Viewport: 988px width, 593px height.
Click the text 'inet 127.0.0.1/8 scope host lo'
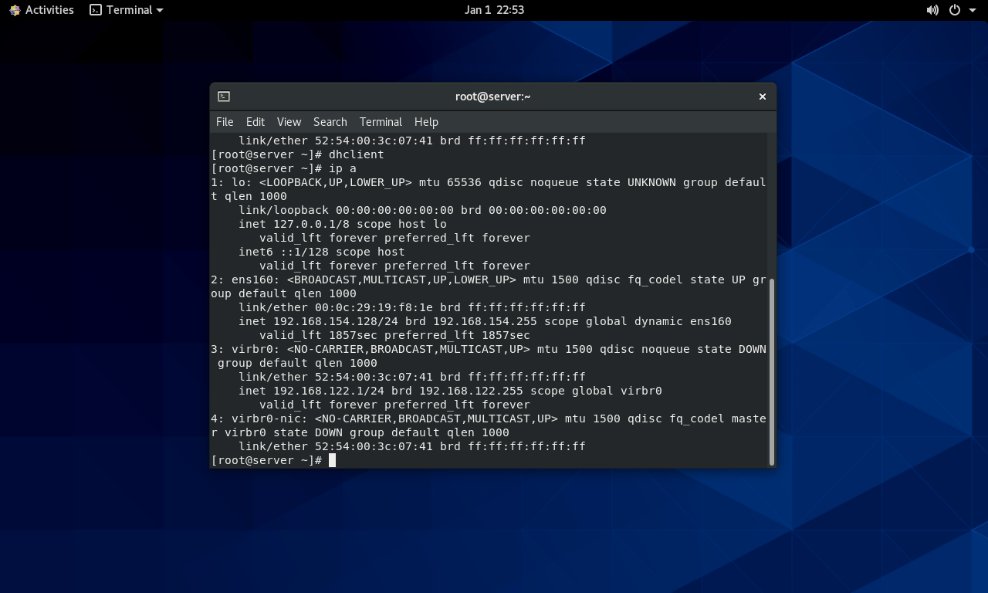point(343,224)
